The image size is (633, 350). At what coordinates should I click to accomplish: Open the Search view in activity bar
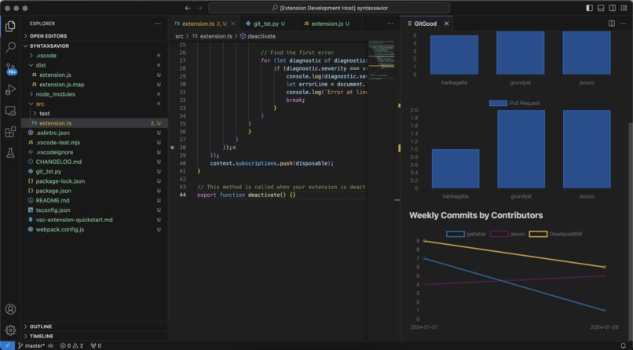(x=10, y=47)
